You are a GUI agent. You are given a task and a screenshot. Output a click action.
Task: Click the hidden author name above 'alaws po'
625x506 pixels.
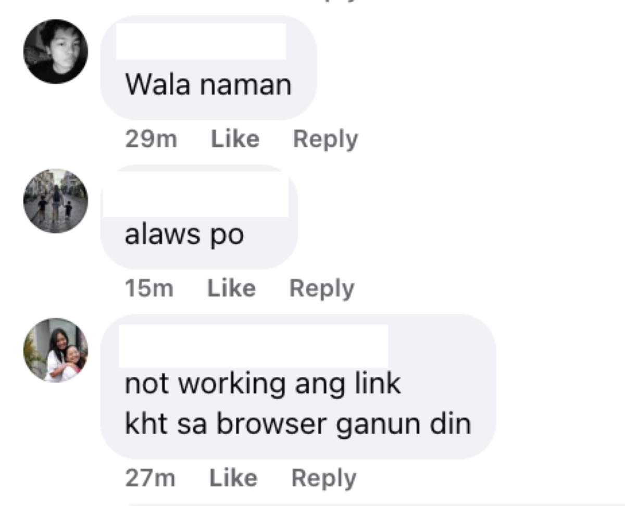pyautogui.click(x=196, y=194)
